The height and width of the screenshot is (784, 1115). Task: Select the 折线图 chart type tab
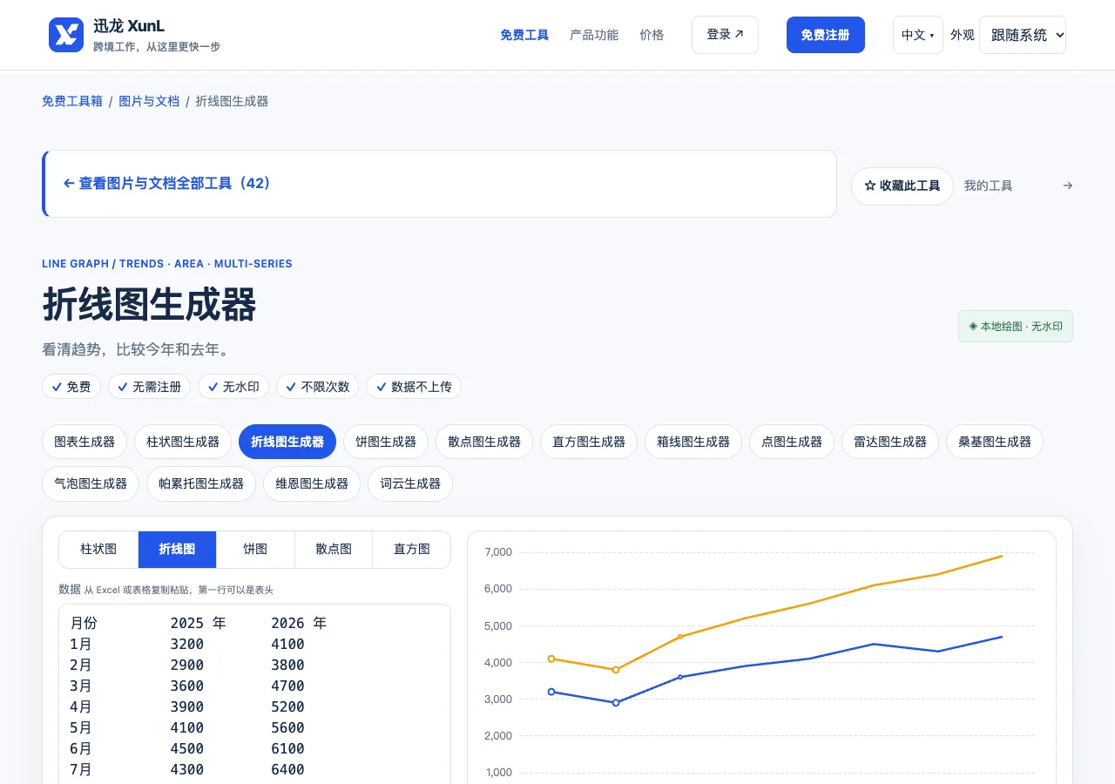coord(177,550)
